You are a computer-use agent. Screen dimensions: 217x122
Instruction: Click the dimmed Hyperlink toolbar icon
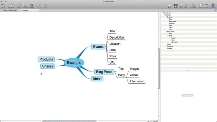point(40,5)
